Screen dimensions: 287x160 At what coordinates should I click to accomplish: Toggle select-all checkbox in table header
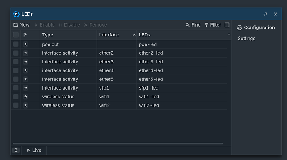pos(16,35)
